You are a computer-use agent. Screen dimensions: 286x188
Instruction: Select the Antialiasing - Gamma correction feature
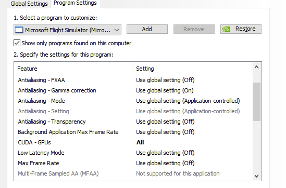(x=57, y=90)
